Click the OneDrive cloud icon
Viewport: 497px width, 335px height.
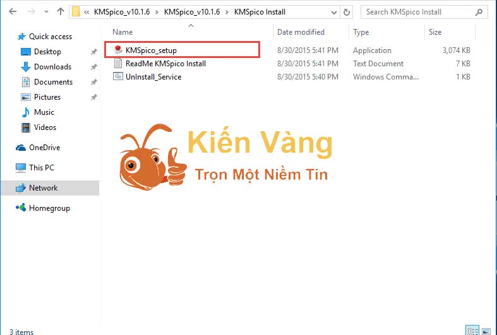[x=21, y=148]
